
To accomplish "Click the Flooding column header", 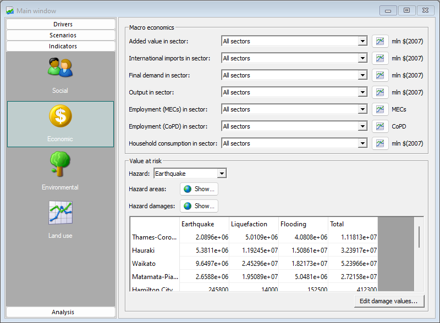I will 304,224.
